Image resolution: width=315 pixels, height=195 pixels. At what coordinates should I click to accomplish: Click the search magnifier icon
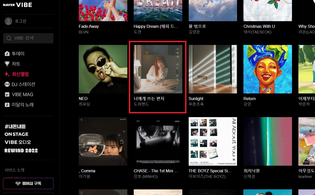coord(9,38)
